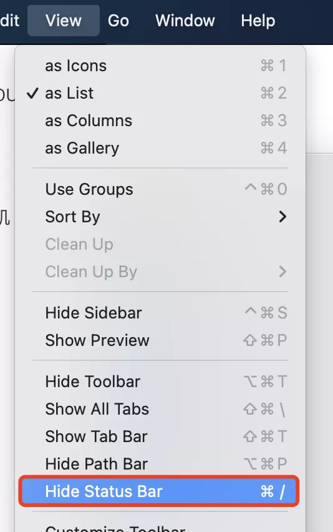Switch view to 'as Columns'

[x=160, y=121]
